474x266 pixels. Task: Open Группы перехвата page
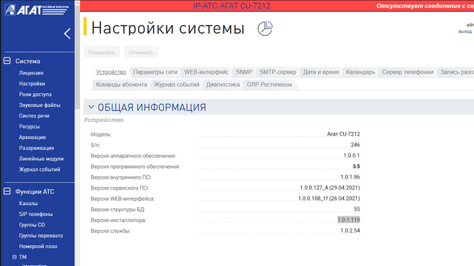click(41, 236)
